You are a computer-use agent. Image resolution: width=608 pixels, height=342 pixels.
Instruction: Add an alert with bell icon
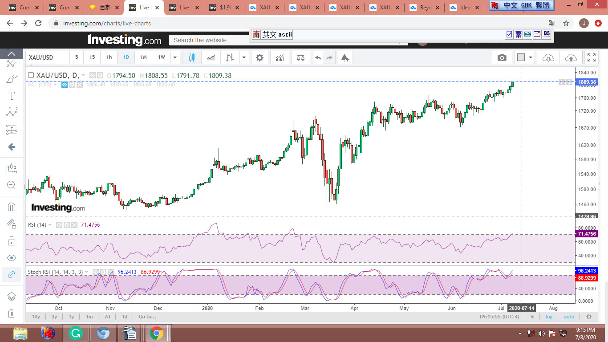click(345, 57)
